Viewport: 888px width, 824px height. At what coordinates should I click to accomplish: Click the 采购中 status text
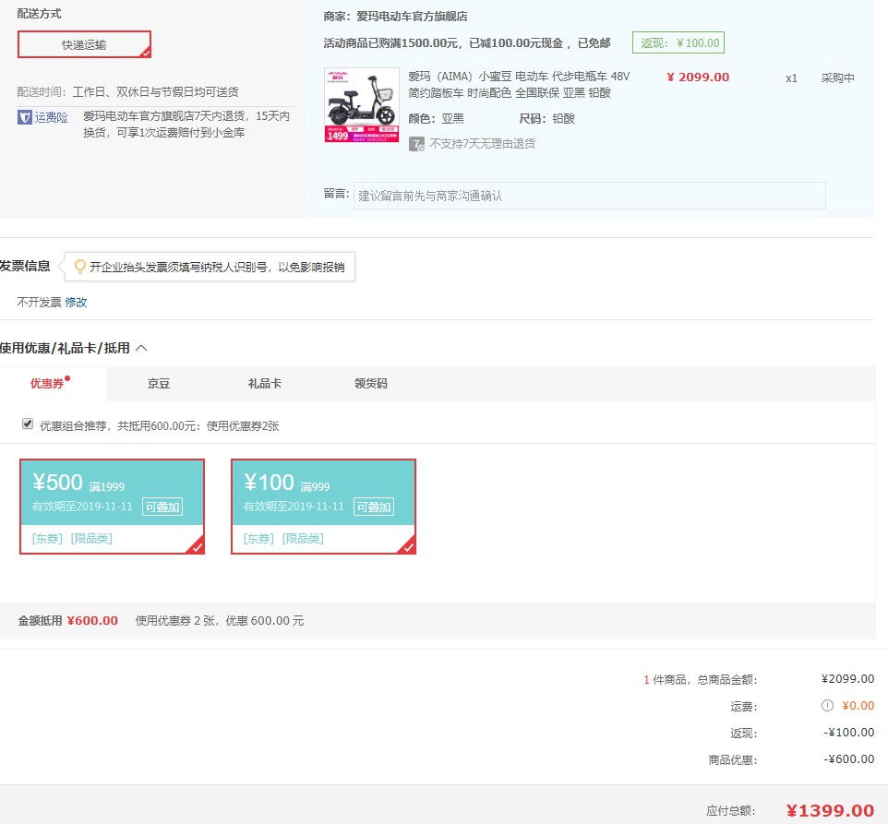[837, 78]
